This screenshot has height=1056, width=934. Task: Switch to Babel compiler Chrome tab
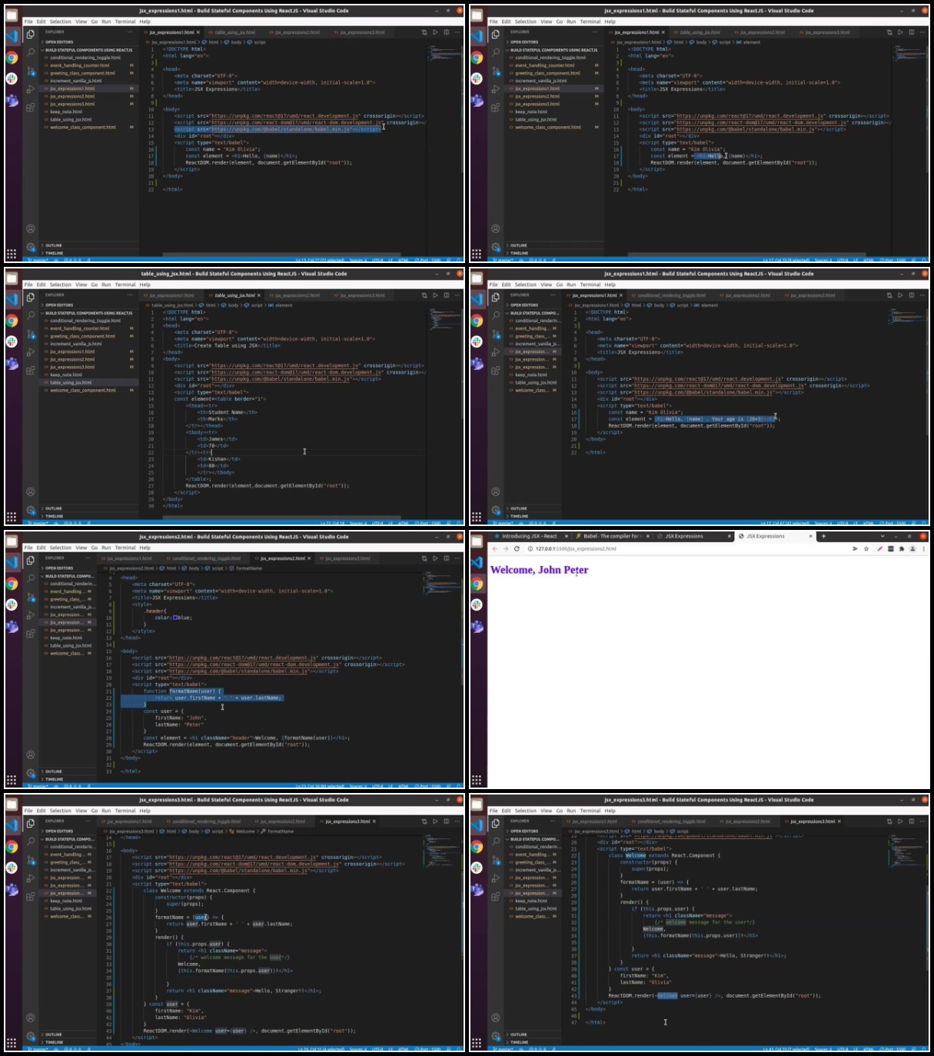point(611,536)
